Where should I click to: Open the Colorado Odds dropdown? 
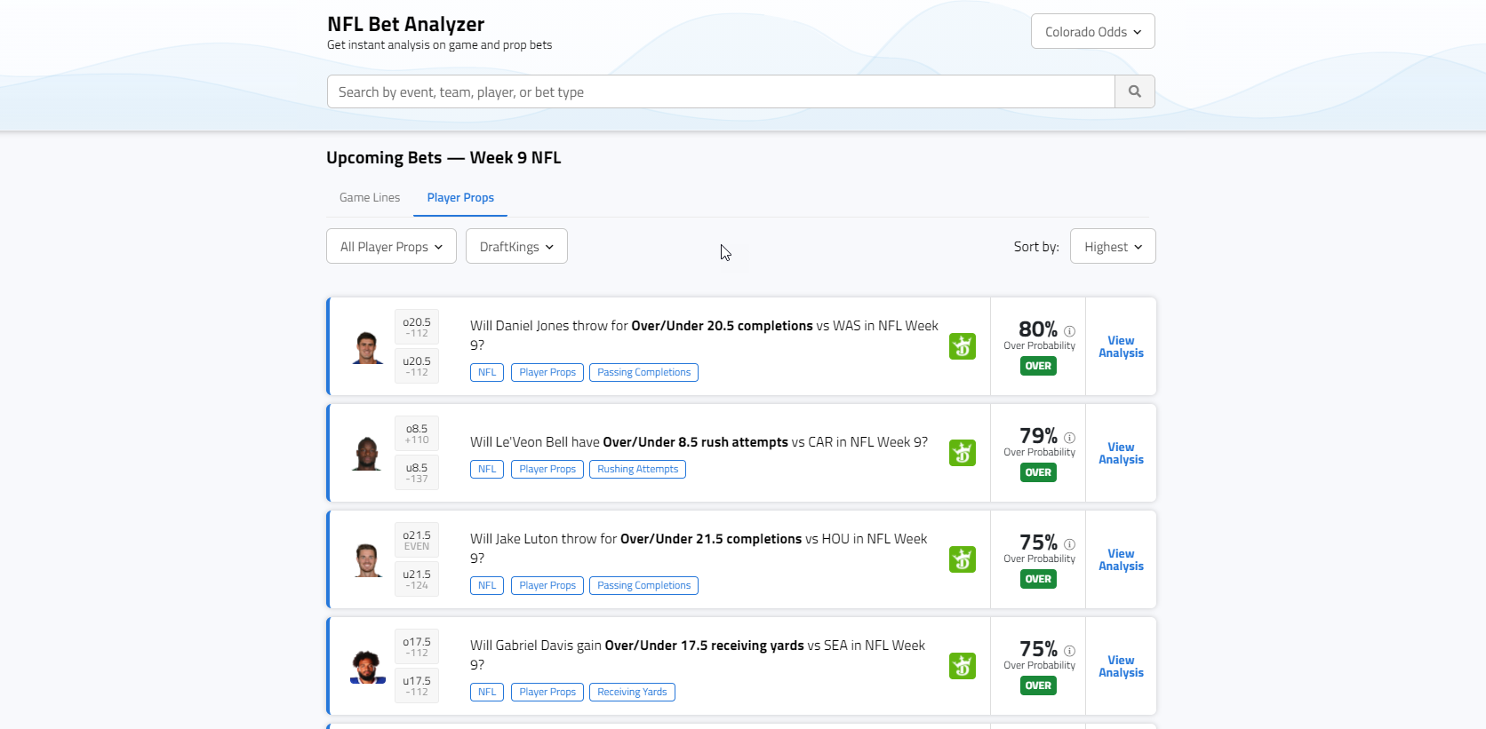[x=1093, y=32]
